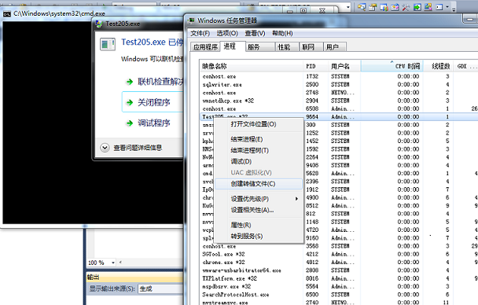
Task: Switch to 性能 tab
Action: pyautogui.click(x=286, y=47)
